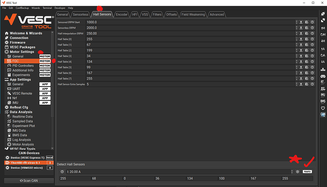
Task: Toggle BMS data streaming icon
Action: (323, 101)
